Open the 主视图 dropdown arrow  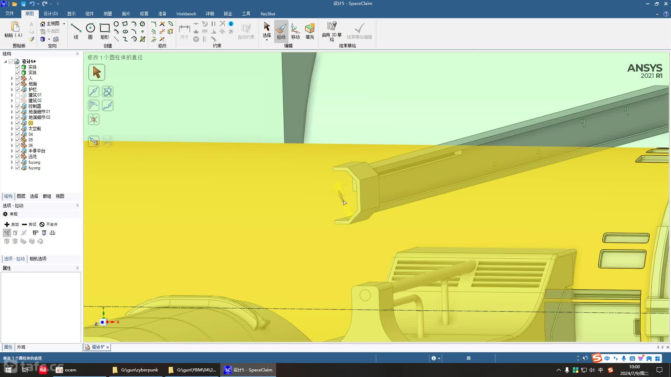pyautogui.click(x=64, y=24)
